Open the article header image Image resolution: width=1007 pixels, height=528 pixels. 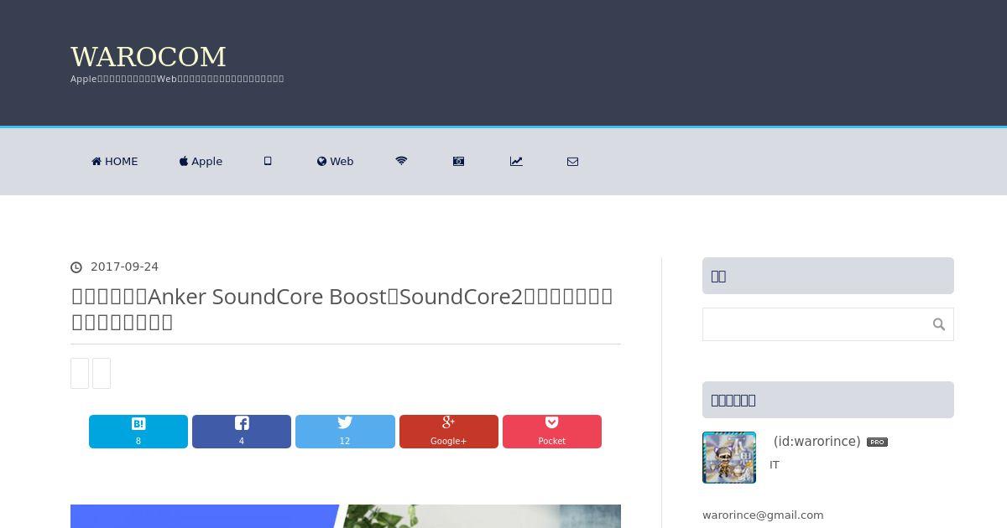click(x=346, y=516)
